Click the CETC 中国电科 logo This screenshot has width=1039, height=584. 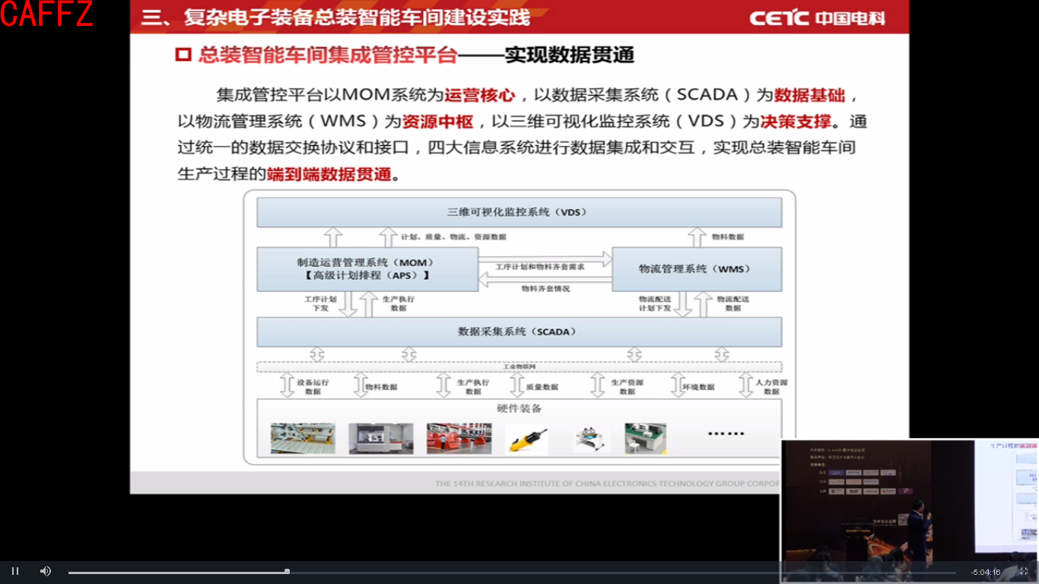click(810, 16)
